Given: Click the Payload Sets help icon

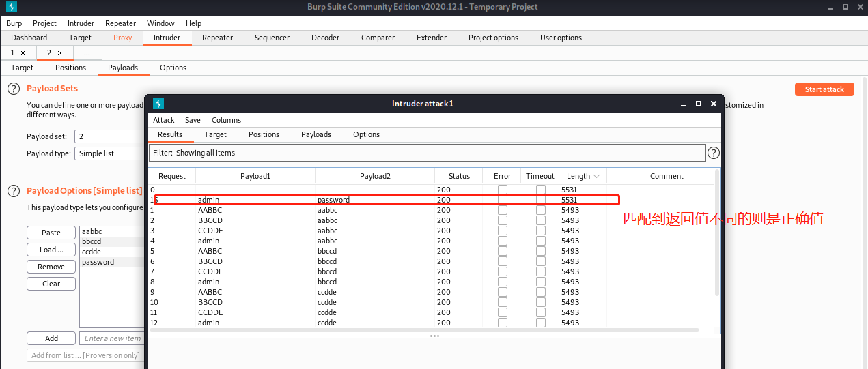Looking at the screenshot, I should coord(13,89).
